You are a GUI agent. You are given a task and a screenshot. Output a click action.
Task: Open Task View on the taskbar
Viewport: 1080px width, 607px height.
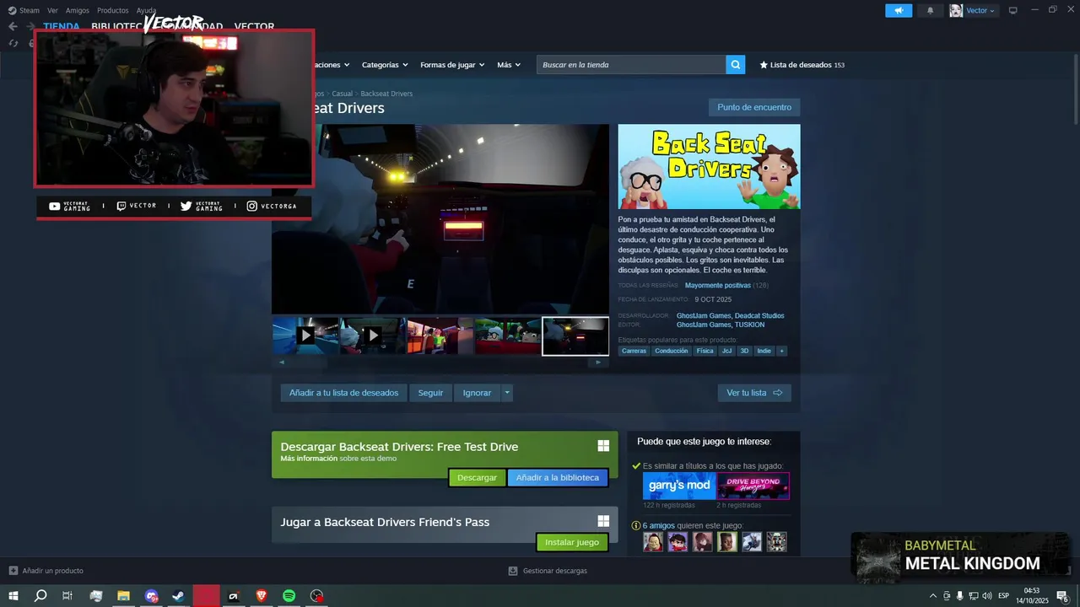tap(67, 596)
